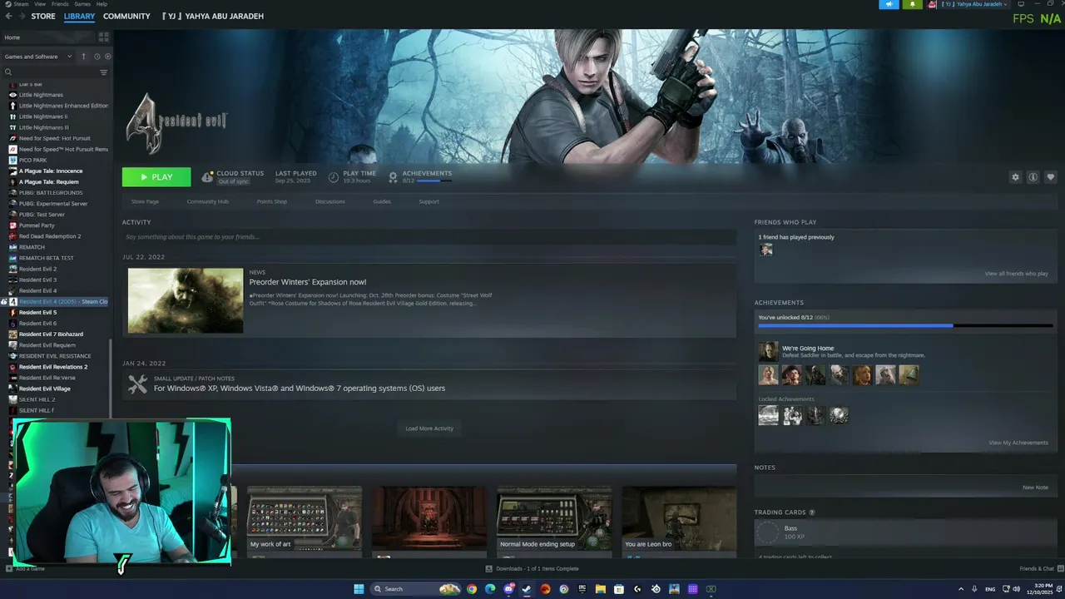
Task: Sort library with the up arrow icon
Action: pos(83,57)
